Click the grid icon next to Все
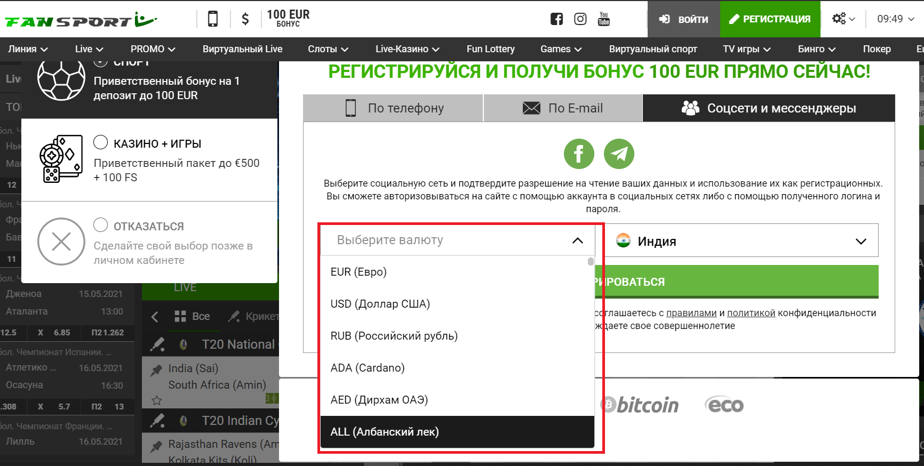The image size is (924, 466). (180, 316)
